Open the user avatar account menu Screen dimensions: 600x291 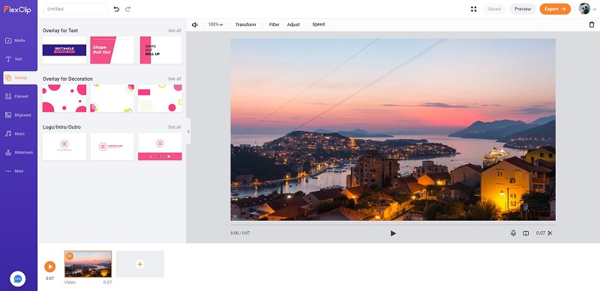coord(587,9)
